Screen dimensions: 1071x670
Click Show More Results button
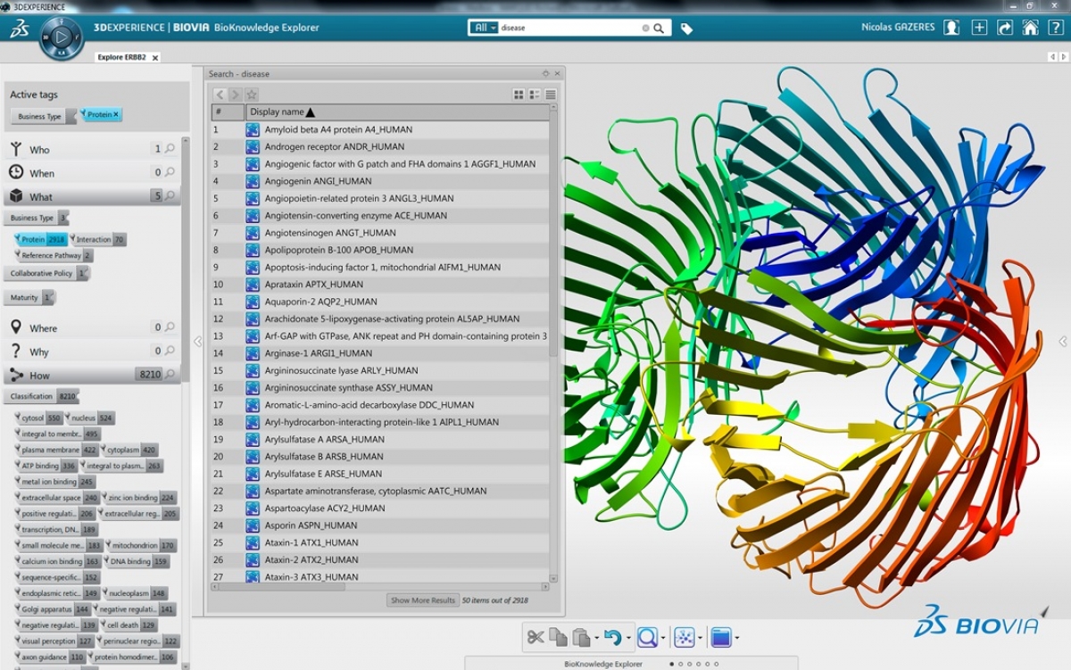pyautogui.click(x=423, y=600)
